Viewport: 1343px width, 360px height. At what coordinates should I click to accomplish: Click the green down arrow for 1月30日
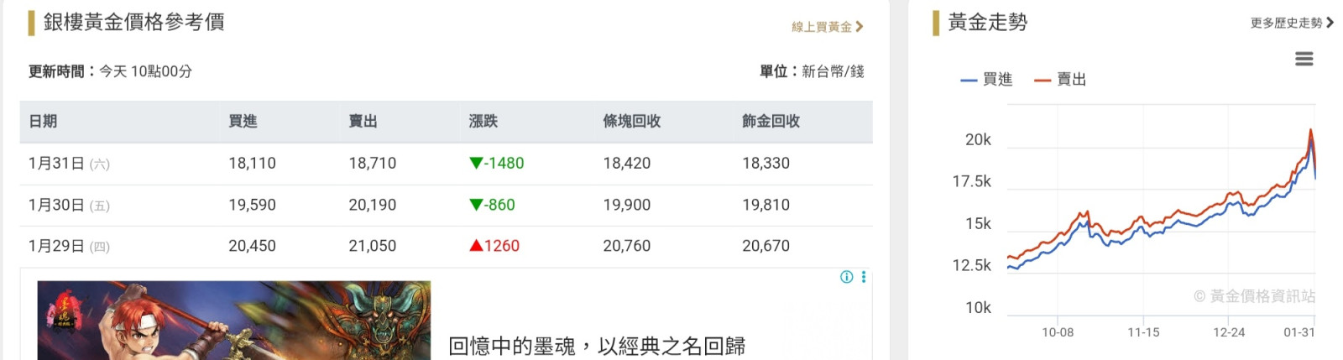pyautogui.click(x=476, y=205)
